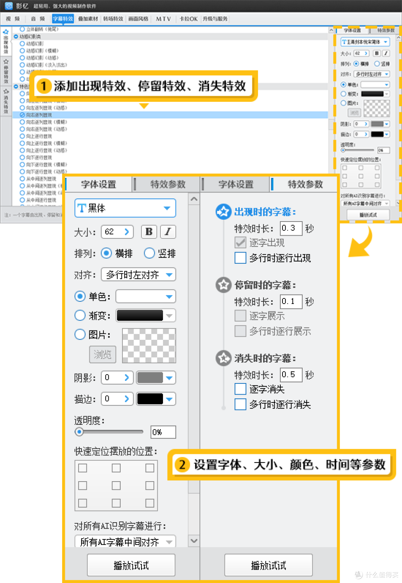Open the 升级与服务 tab
The image size is (402, 583).
coord(215,19)
